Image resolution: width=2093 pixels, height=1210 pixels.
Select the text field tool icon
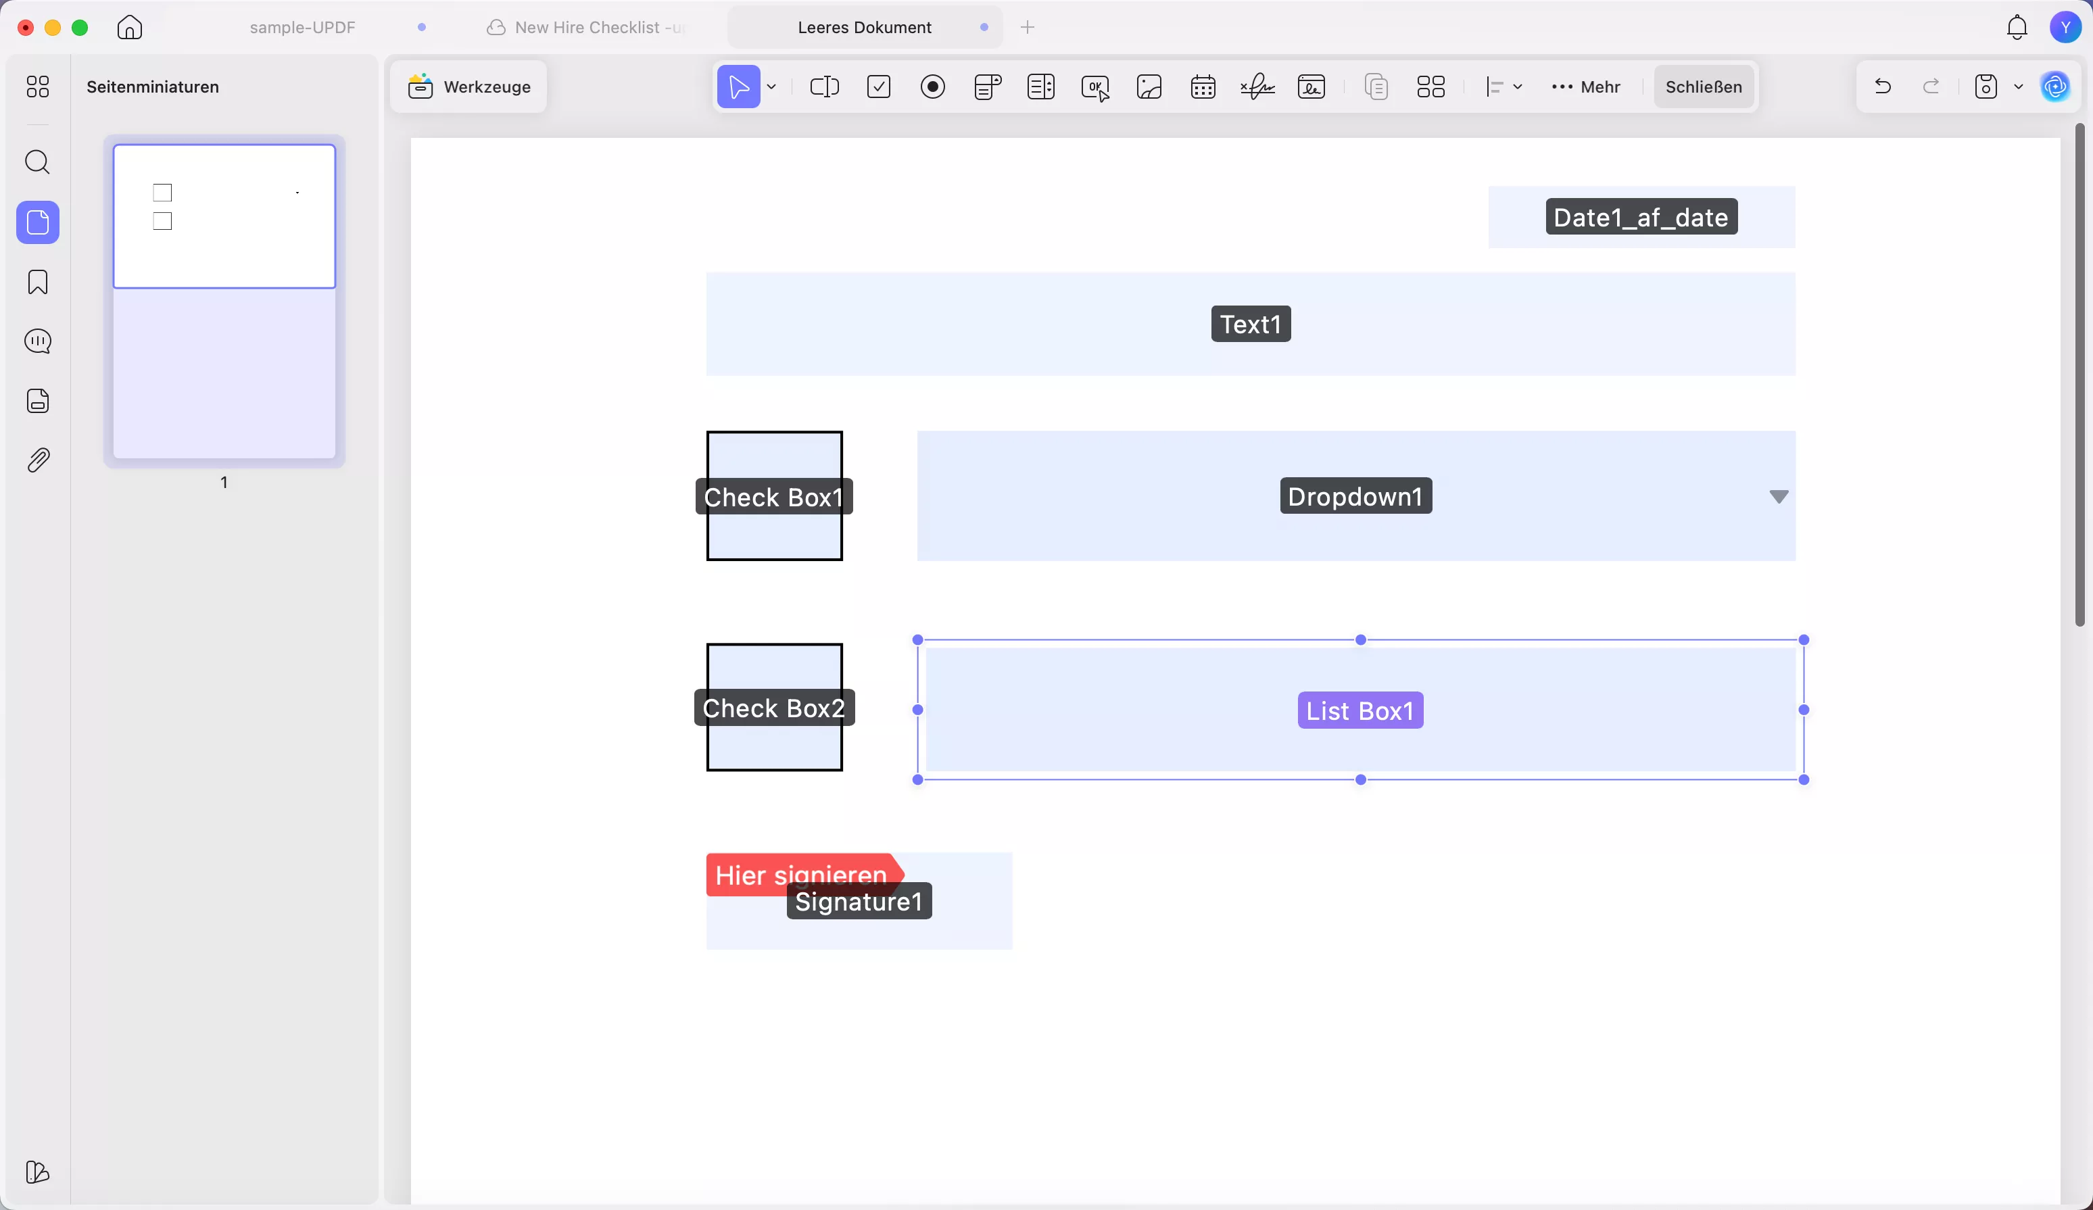coord(824,87)
